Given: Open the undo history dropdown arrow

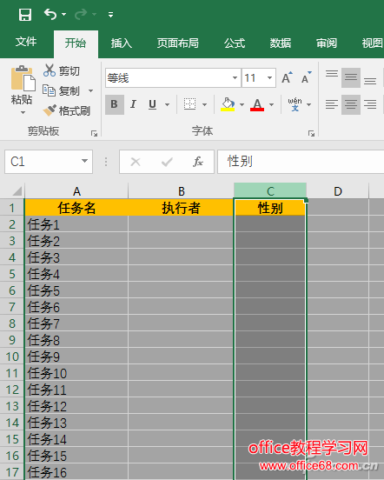Looking at the screenshot, I should click(x=64, y=15).
